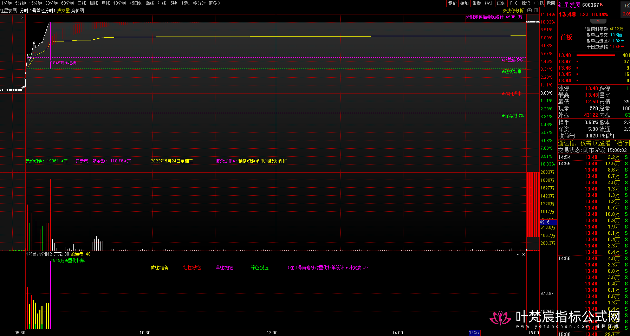Click the 1849万★扫板 chart annotation

pos(64,63)
